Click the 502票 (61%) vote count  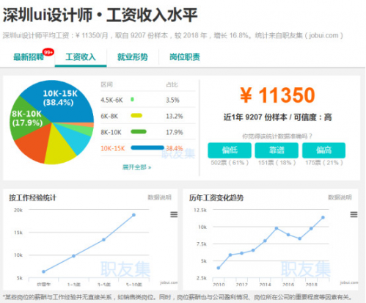pyautogui.click(x=230, y=163)
